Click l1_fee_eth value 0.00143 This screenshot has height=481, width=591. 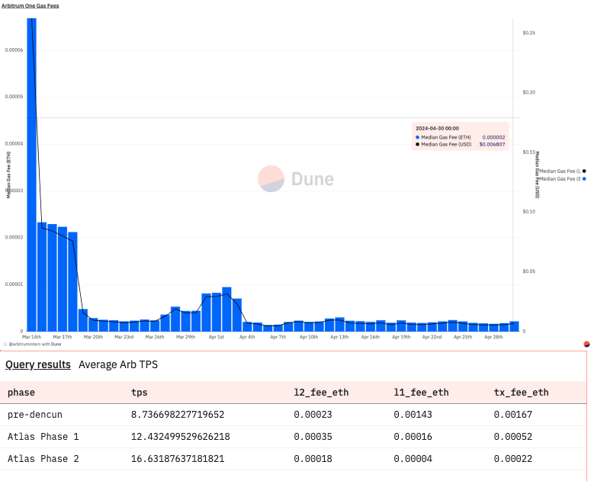pos(413,415)
